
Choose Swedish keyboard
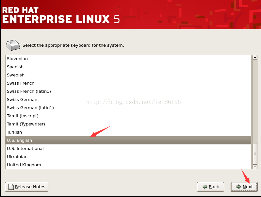[128, 75]
